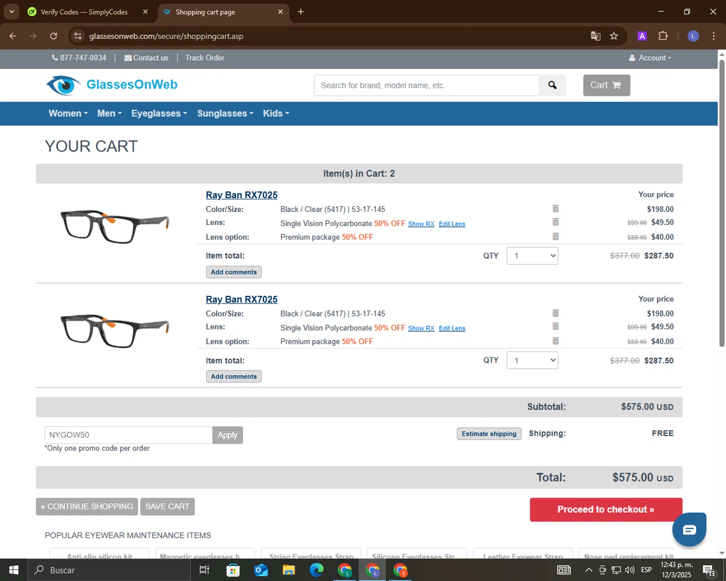Click second item's glasses thumbnail
Viewport: 726px width, 581px height.
tap(115, 331)
